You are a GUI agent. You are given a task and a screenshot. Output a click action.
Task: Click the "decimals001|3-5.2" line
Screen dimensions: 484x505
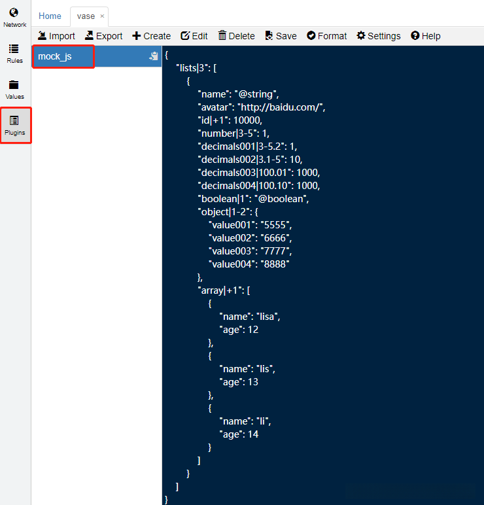(247, 147)
